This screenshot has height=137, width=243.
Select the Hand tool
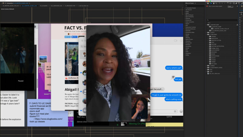(214, 3)
